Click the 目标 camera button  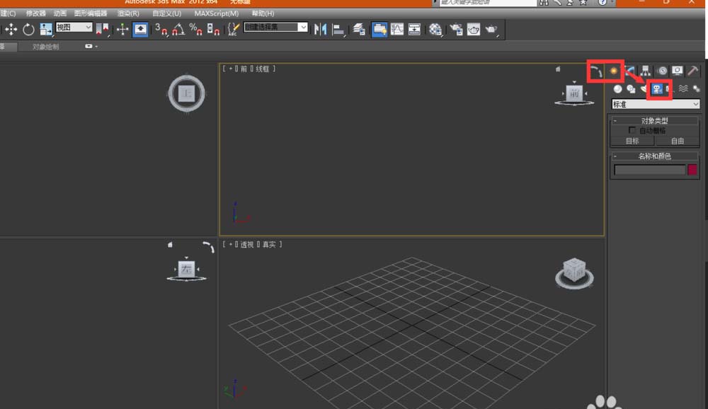[x=632, y=141]
